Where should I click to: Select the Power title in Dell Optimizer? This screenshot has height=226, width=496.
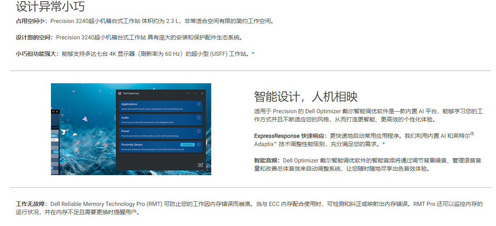125,131
